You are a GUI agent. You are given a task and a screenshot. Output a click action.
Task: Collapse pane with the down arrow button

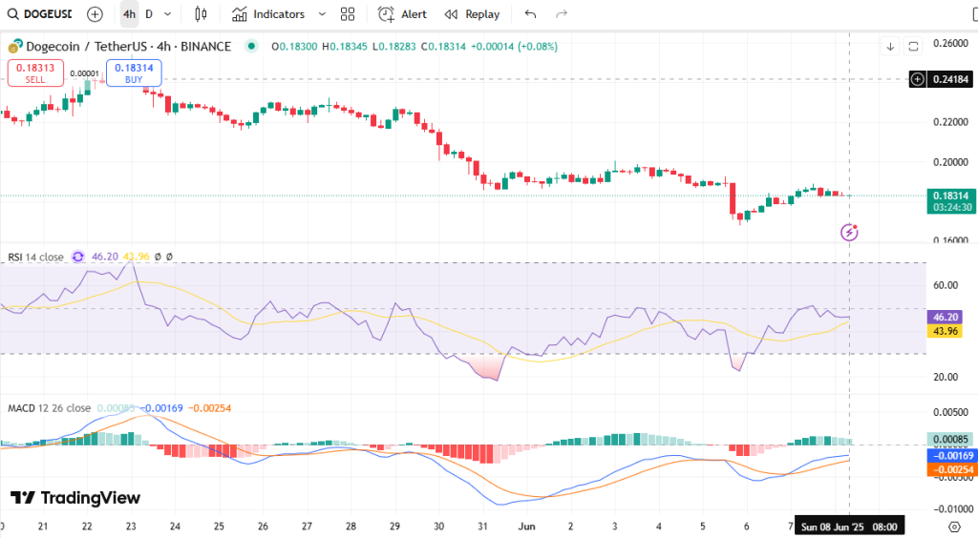coord(891,47)
